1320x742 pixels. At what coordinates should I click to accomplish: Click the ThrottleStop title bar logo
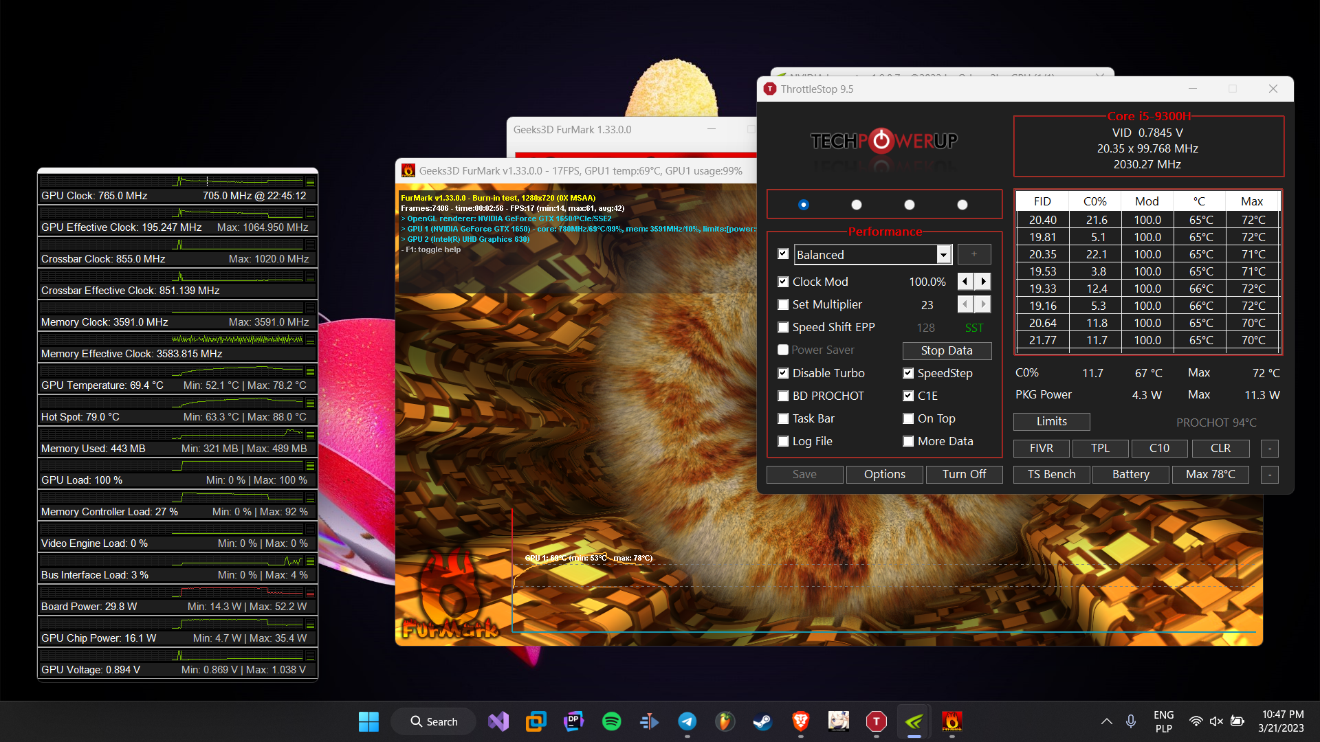pyautogui.click(x=770, y=89)
